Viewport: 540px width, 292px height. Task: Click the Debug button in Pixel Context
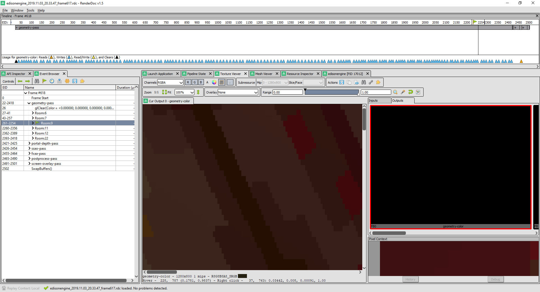tap(496, 279)
